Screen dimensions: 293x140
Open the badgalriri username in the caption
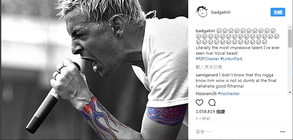coord(205,30)
